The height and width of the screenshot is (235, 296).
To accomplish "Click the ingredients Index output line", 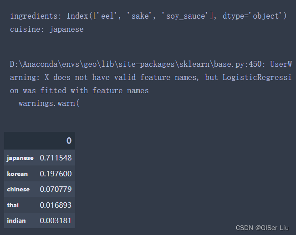I will [148, 16].
